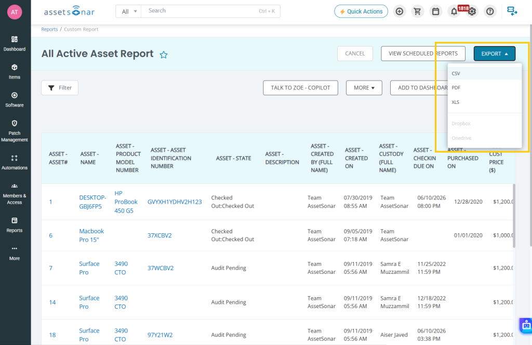This screenshot has width=532, height=345.
Task: Click the Reports breadcrumb link
Action: coord(49,29)
